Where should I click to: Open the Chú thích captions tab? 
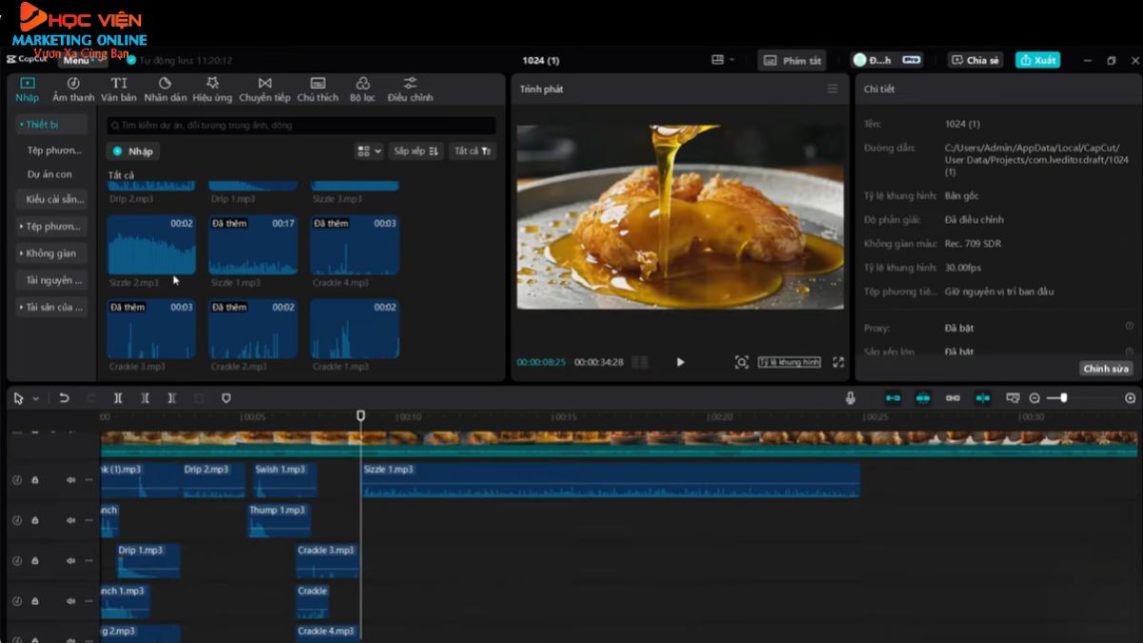(x=318, y=90)
